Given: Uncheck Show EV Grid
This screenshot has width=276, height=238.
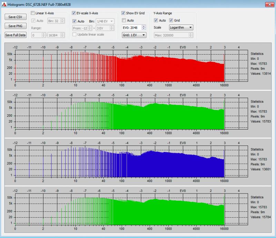Looking at the screenshot, I should (x=123, y=13).
